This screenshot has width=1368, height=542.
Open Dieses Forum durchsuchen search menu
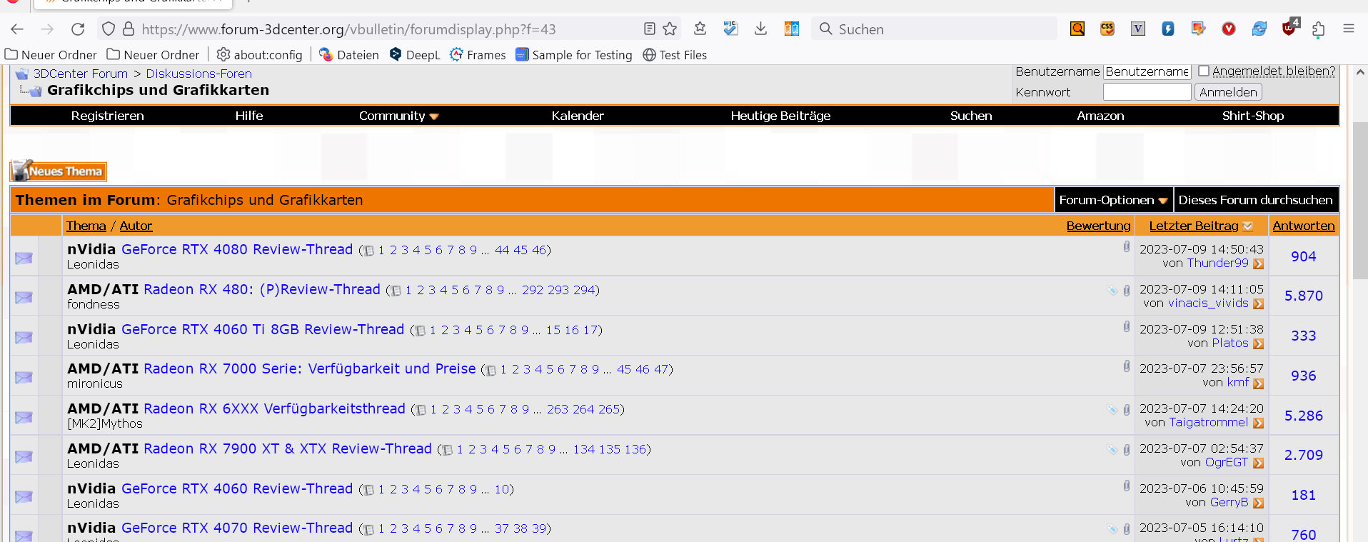pos(1255,200)
